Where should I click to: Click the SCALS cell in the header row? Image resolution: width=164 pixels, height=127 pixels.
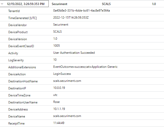106,4
